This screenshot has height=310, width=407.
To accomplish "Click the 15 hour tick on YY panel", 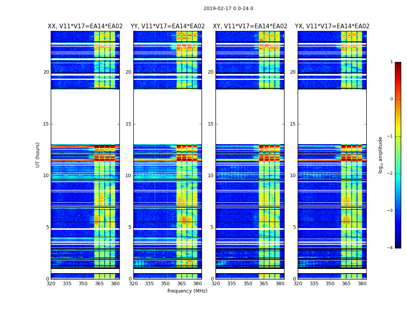I will tap(128, 124).
